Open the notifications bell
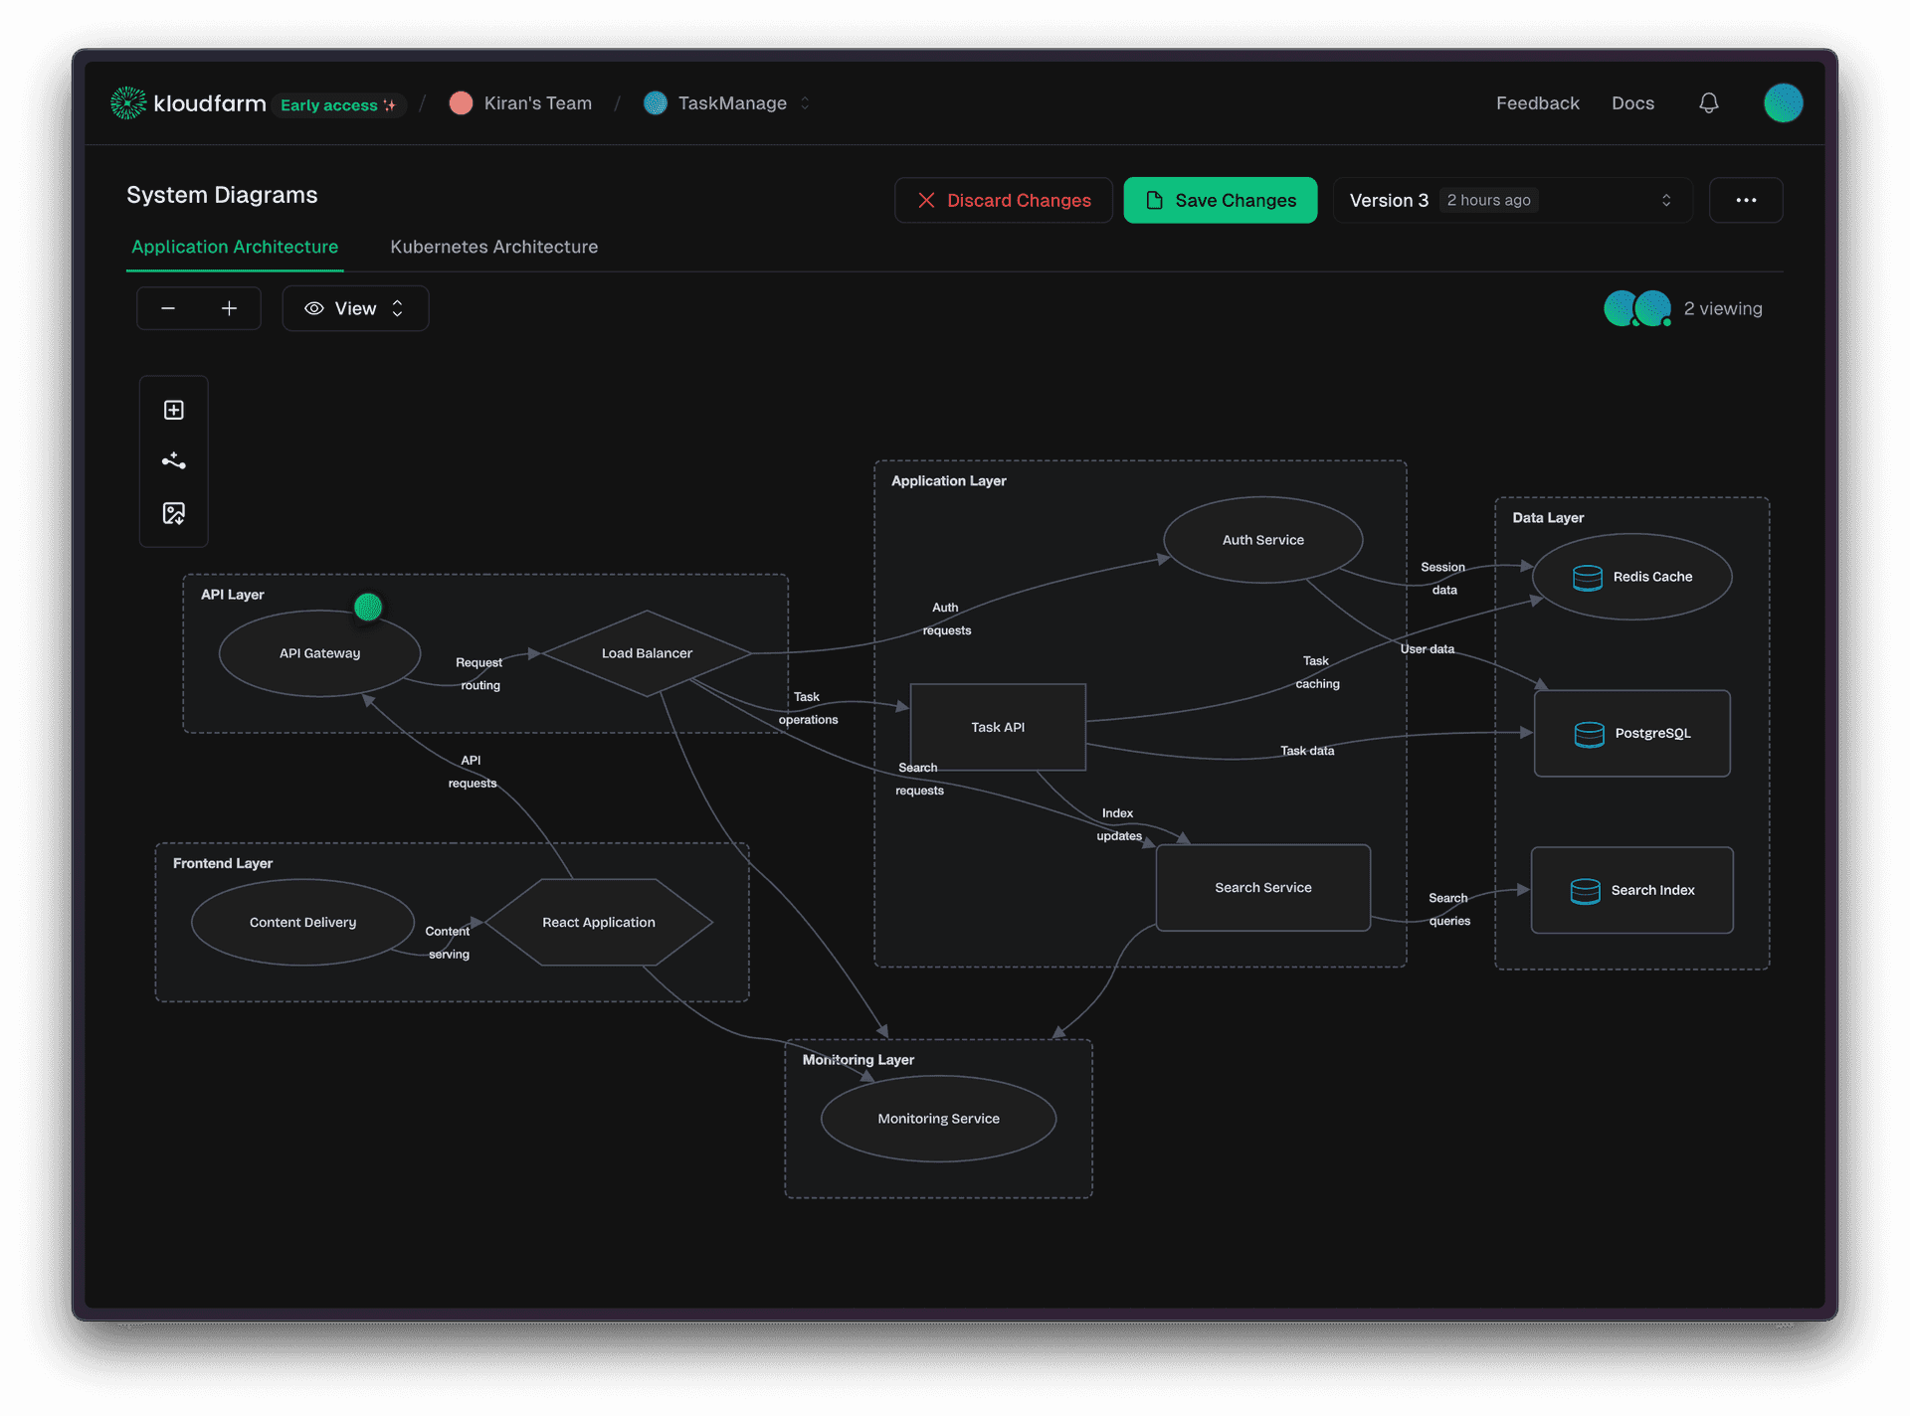The height and width of the screenshot is (1416, 1910). pyautogui.click(x=1708, y=103)
